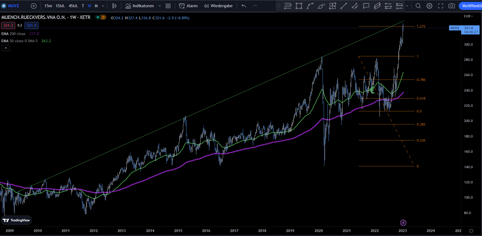The image size is (482, 236).
Task: Add a comment callout annotation
Action: tap(366, 6)
